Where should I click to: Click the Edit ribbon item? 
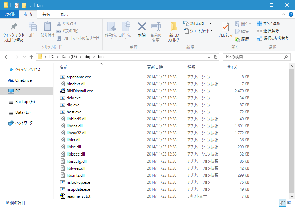[x=242, y=31]
